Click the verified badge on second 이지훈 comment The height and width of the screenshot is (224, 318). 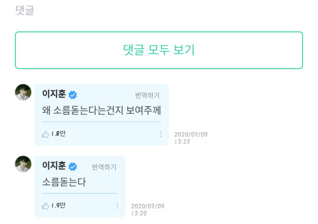tap(72, 167)
